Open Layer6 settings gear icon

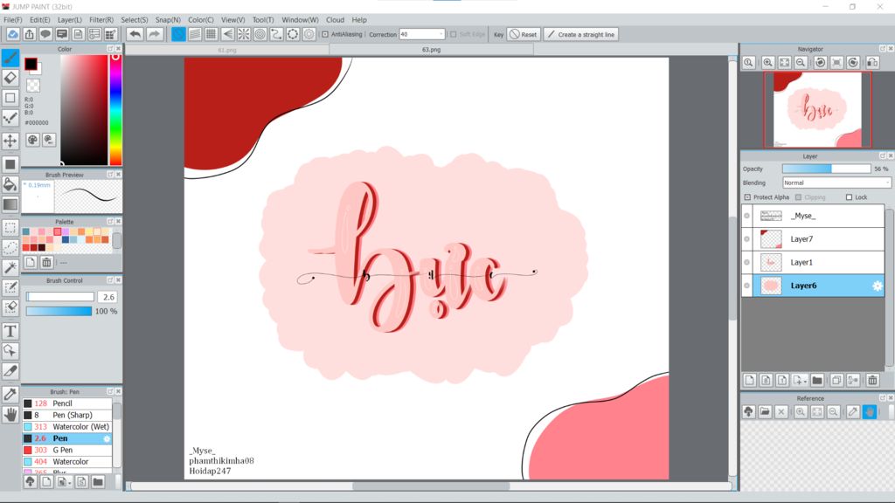point(878,286)
